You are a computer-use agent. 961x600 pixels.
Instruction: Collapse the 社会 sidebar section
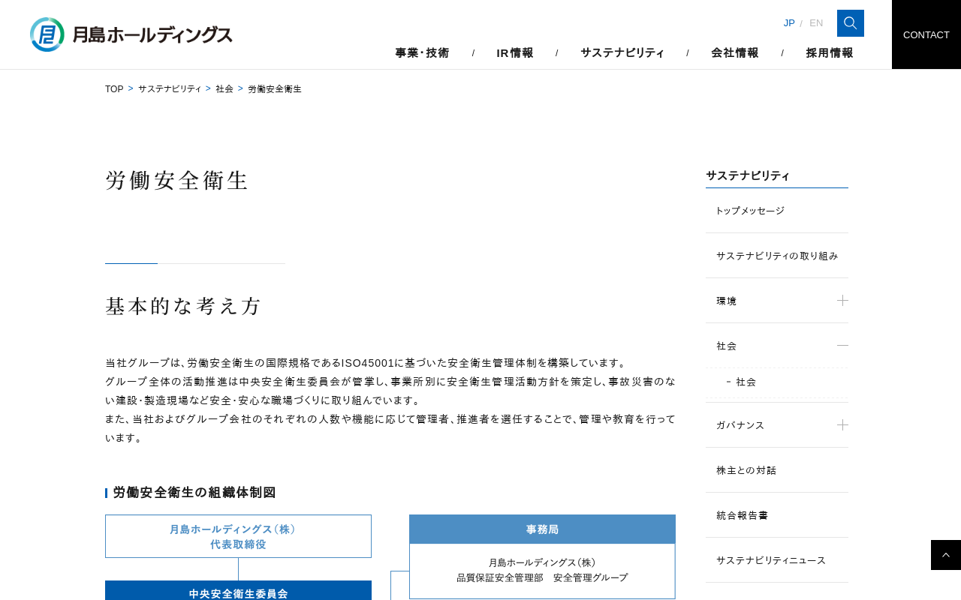click(842, 346)
